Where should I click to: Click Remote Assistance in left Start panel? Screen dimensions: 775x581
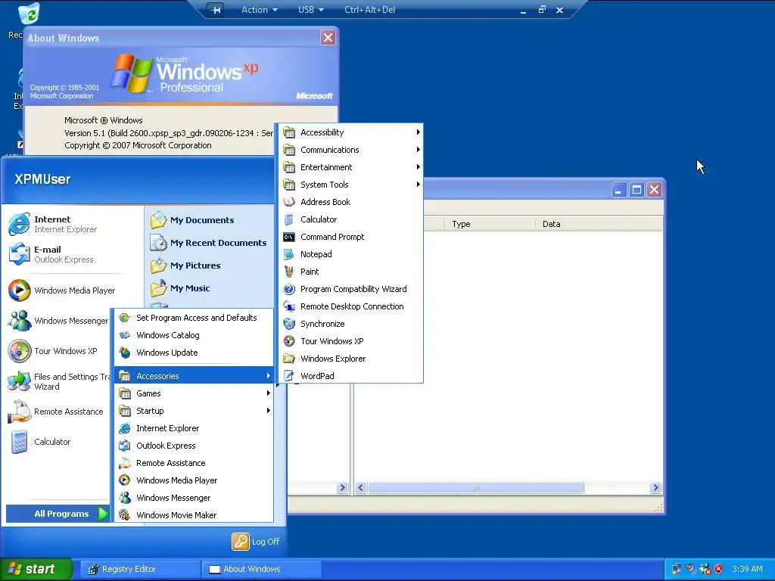[x=56, y=412]
